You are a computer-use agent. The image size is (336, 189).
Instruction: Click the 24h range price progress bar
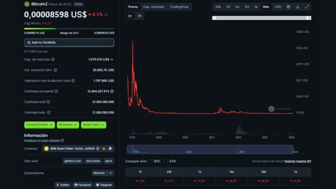tap(69, 28)
